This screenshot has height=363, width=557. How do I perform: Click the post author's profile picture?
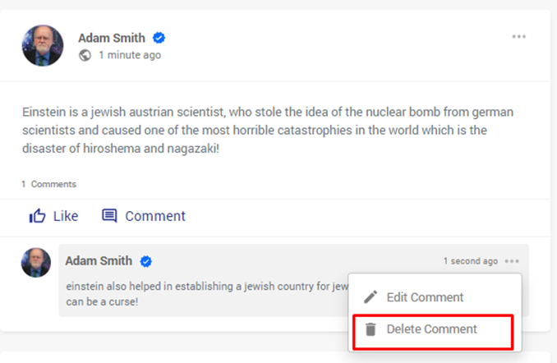point(42,45)
